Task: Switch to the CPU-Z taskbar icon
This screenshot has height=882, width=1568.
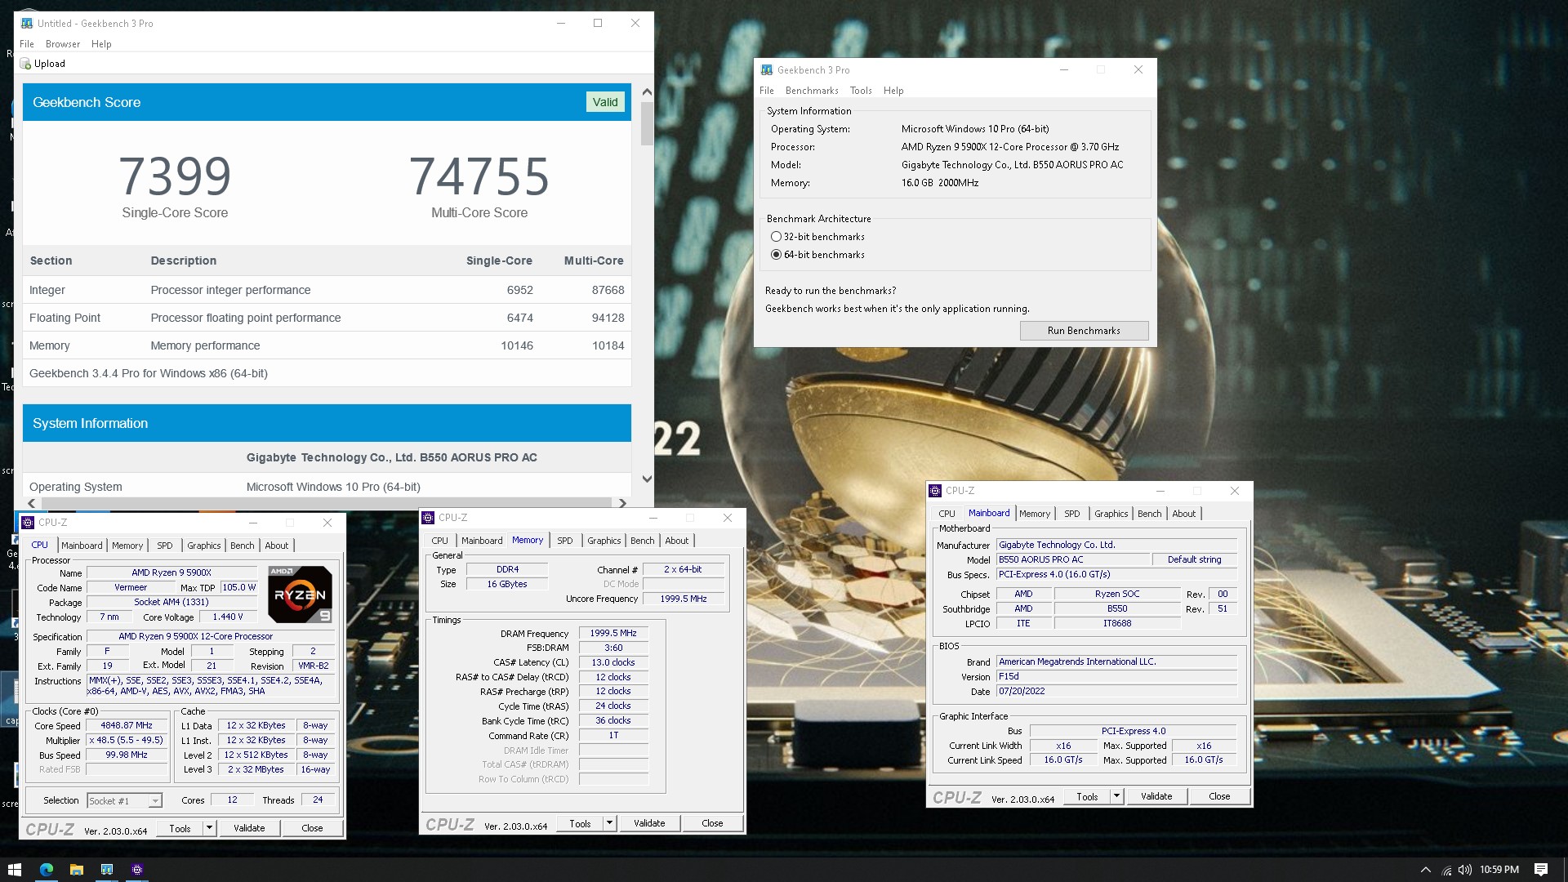Action: [x=137, y=870]
